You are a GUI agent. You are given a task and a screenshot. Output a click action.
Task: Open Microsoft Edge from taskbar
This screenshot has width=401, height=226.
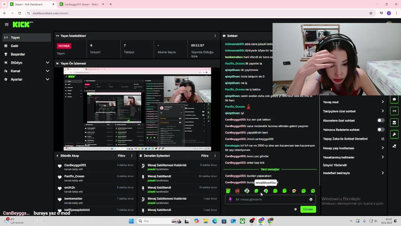[215, 221]
